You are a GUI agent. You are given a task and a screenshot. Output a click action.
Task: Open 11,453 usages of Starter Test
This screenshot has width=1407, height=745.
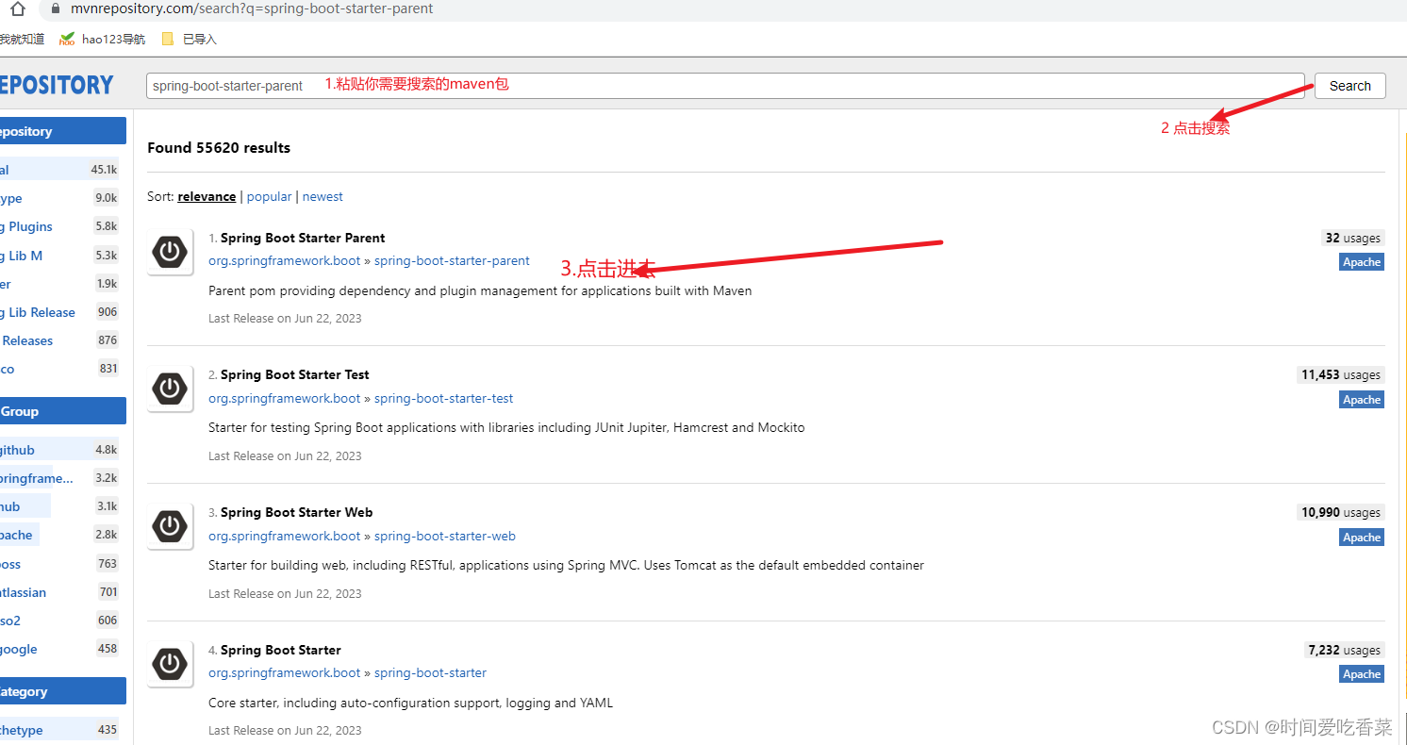pyautogui.click(x=1340, y=375)
